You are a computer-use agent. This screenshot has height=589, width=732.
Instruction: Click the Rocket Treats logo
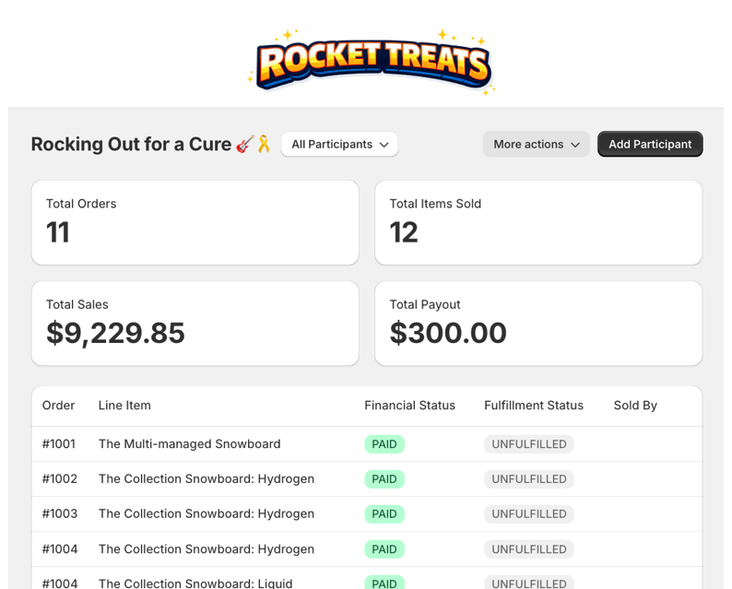pyautogui.click(x=372, y=63)
